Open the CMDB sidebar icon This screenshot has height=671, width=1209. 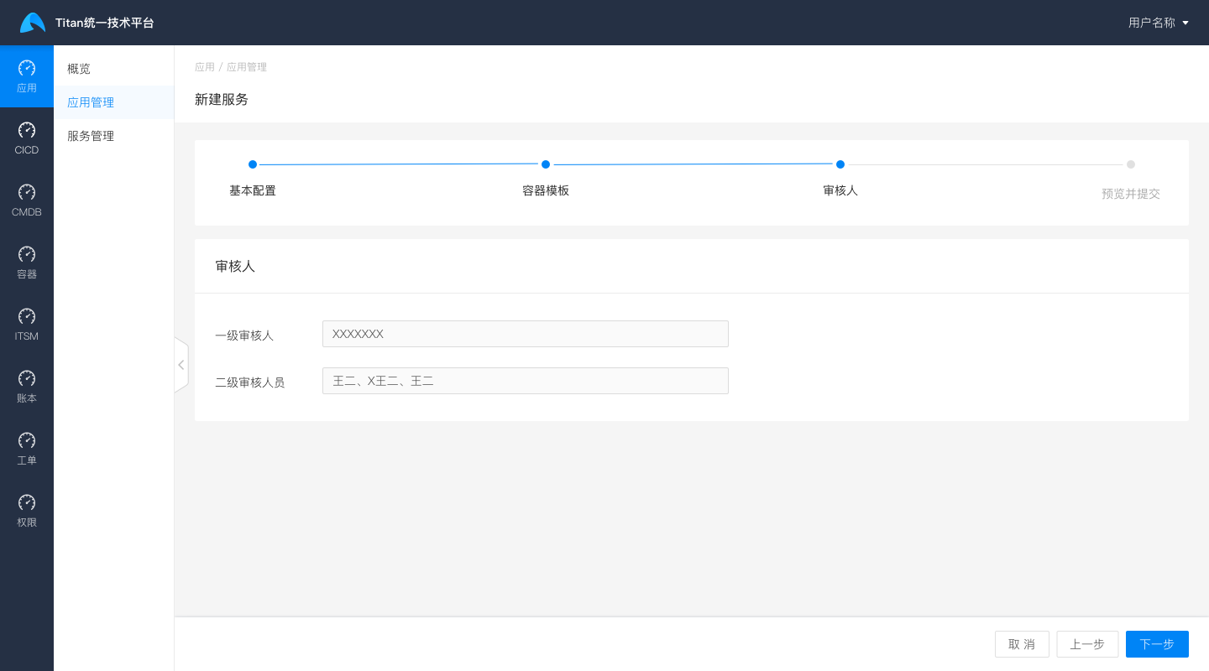point(27,200)
